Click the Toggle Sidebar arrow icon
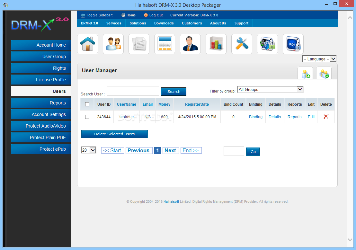The height and width of the screenshot is (250, 356). click(83, 15)
